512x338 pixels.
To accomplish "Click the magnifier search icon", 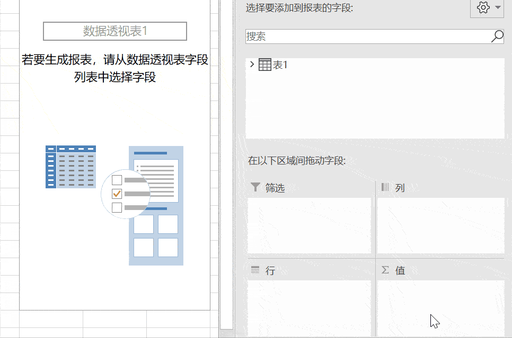I will pyautogui.click(x=497, y=36).
